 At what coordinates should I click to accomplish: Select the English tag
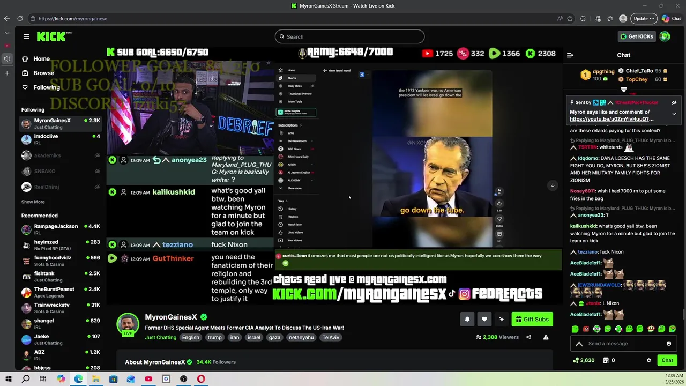pyautogui.click(x=190, y=337)
